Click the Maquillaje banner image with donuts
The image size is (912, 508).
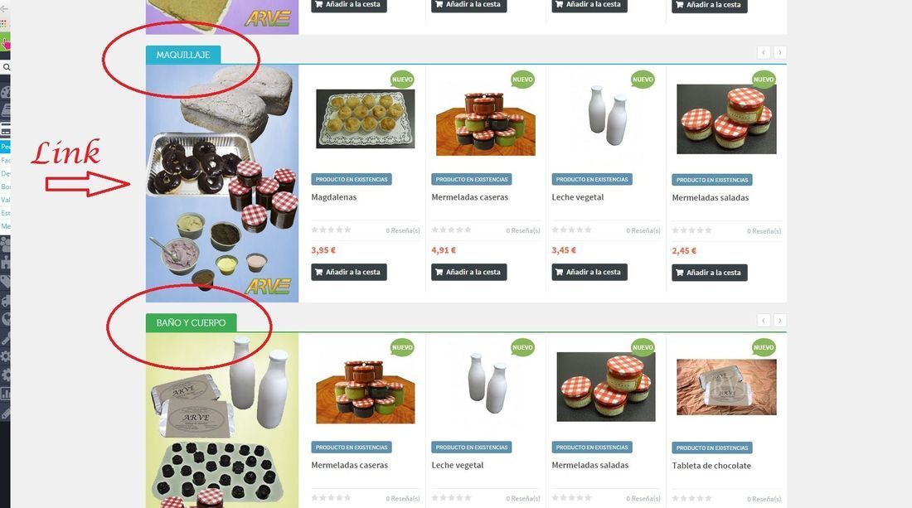[x=222, y=183]
